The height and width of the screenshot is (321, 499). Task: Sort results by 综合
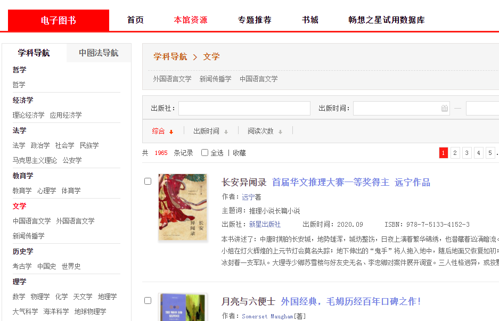(158, 131)
